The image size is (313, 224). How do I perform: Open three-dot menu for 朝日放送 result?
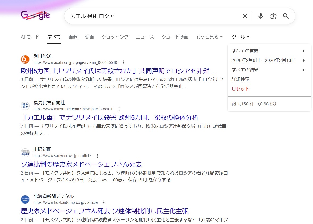[123, 62]
